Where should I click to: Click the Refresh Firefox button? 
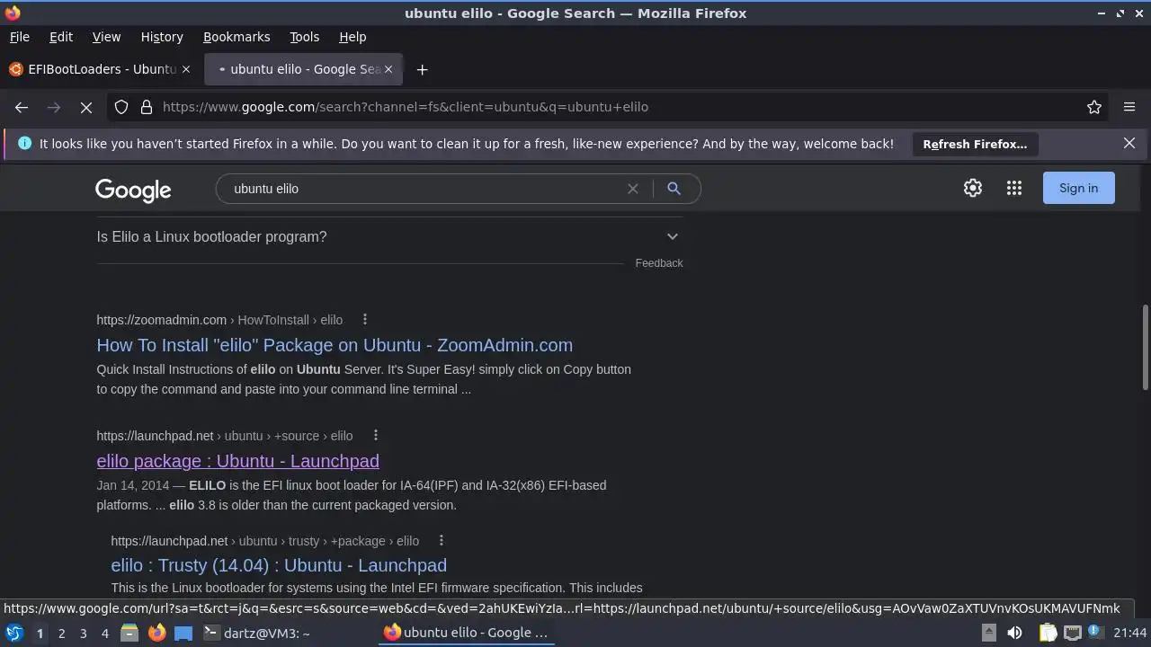click(975, 144)
